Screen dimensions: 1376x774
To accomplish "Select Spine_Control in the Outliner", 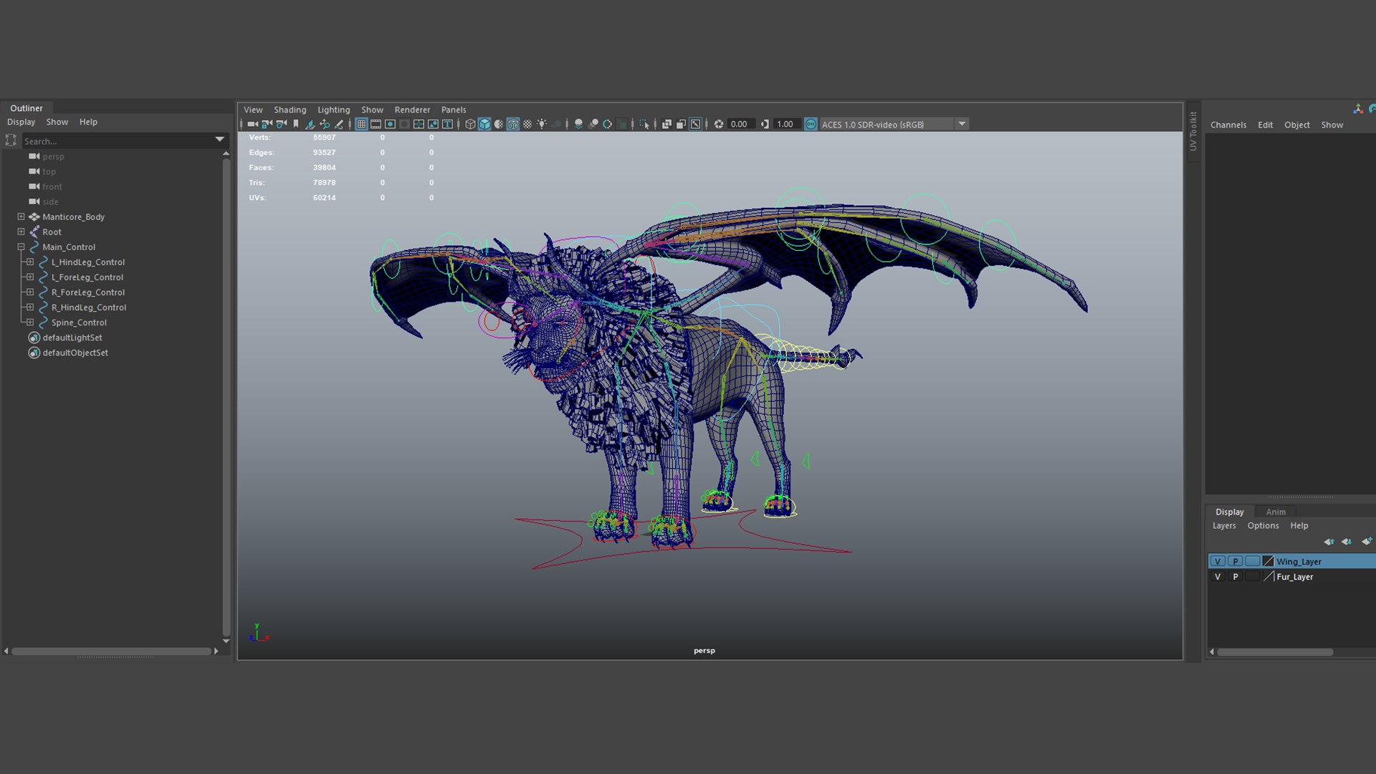I will pos(79,322).
